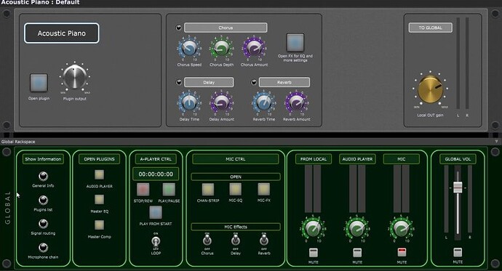Image resolution: width=502 pixels, height=271 pixels.
Task: Click the gold Local OUT gain knob
Action: click(430, 89)
